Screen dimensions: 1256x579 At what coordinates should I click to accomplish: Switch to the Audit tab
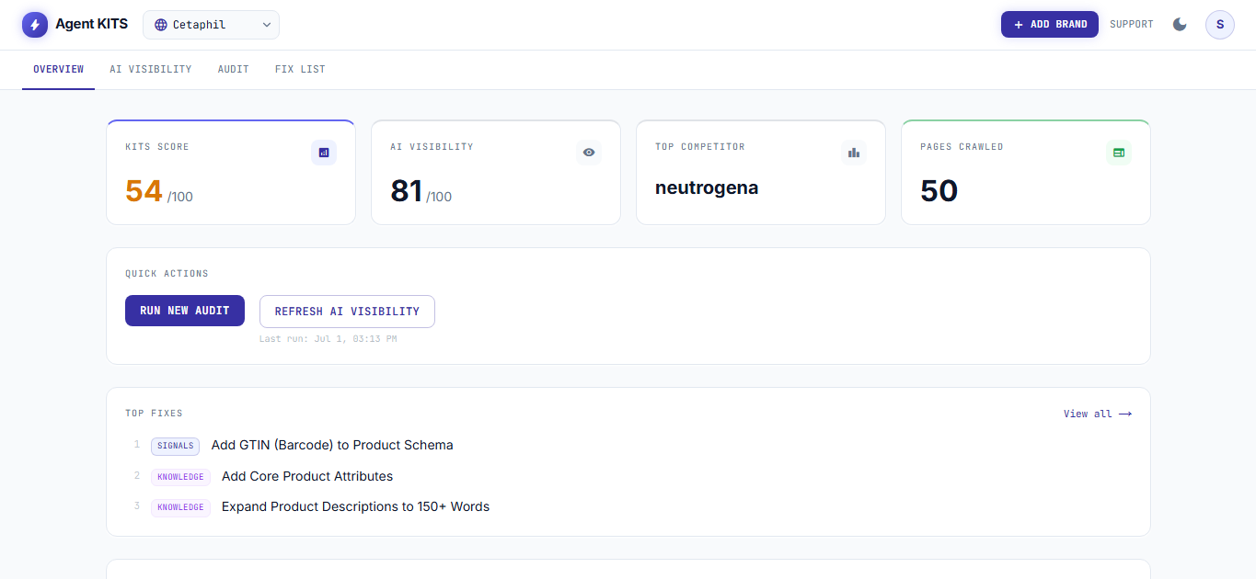pyautogui.click(x=234, y=69)
